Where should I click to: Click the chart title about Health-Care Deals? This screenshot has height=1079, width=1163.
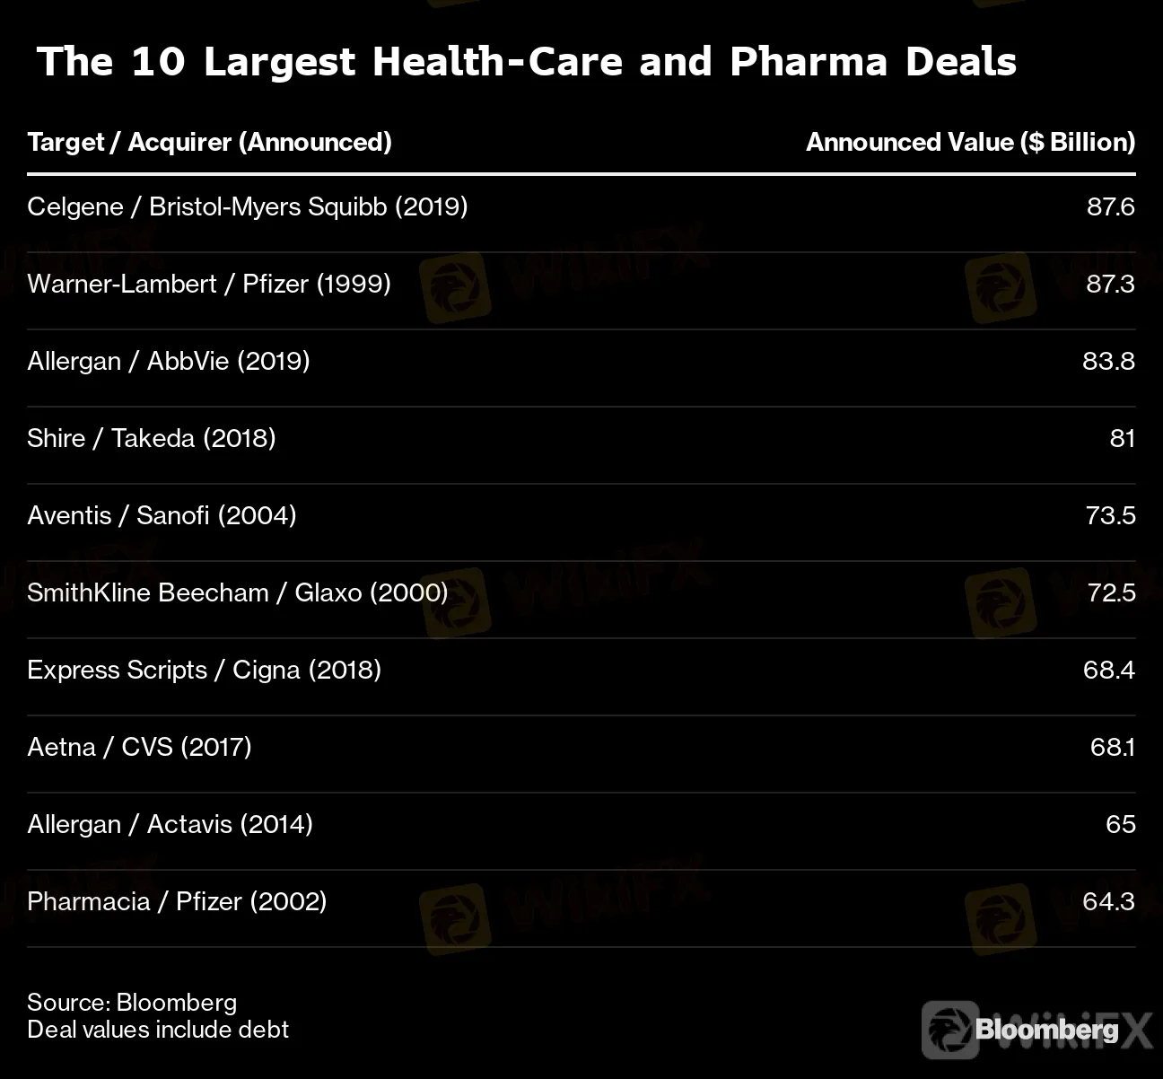point(527,62)
